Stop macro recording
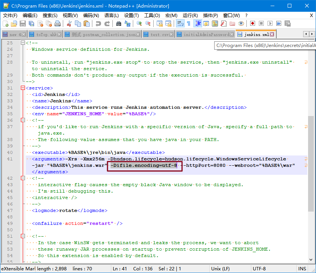Screen dimensions: 316x273 (261, 24)
